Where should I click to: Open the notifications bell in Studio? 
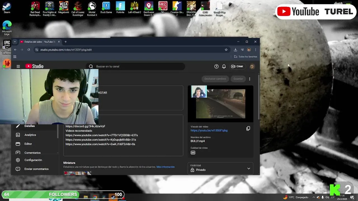pyautogui.click(x=224, y=66)
